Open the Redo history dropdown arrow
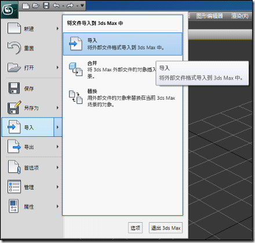255x243 pixels. point(77,6)
